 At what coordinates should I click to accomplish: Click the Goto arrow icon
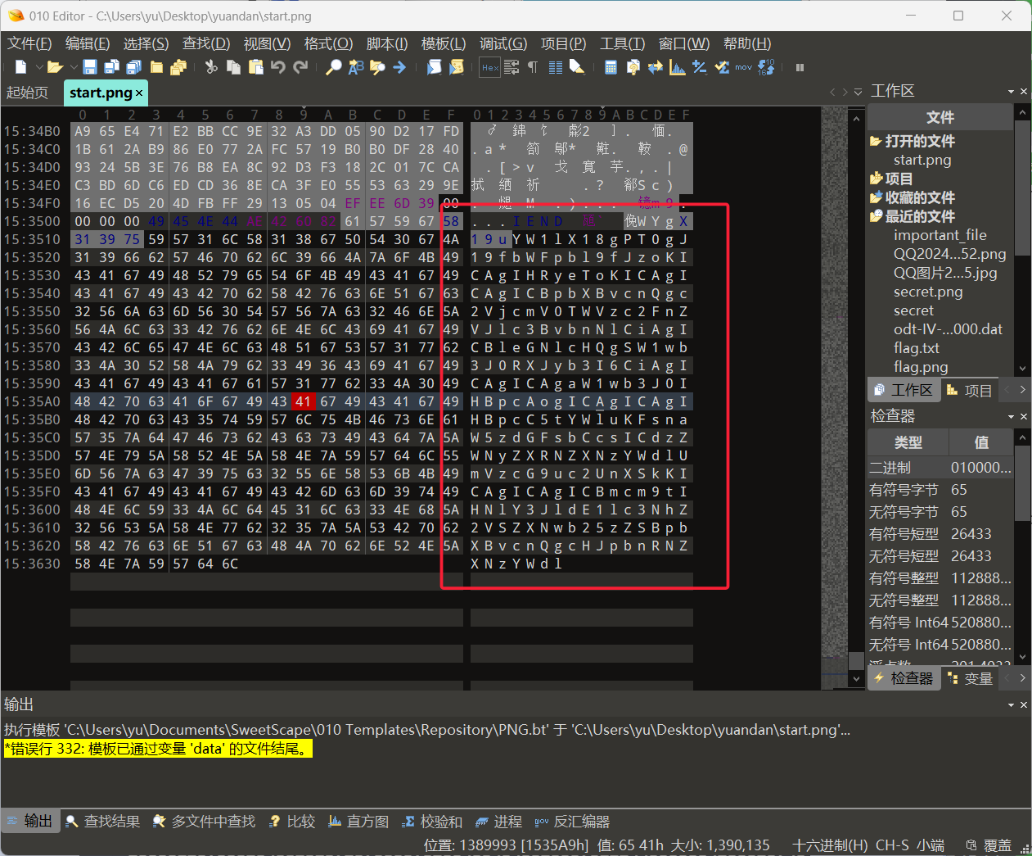coord(399,67)
